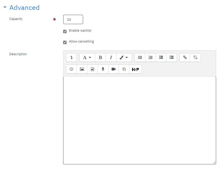Screen dimensions: 220x169
Task: Indent the selected text
Action: coord(171,58)
